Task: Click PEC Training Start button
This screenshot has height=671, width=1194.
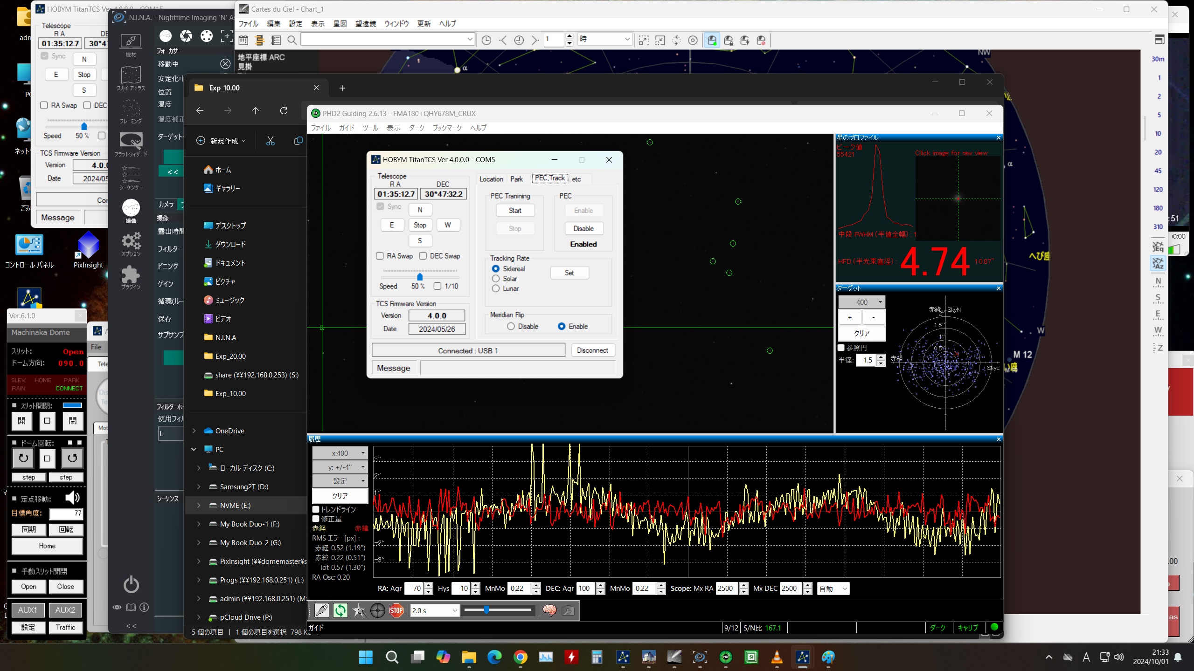Action: pyautogui.click(x=515, y=210)
